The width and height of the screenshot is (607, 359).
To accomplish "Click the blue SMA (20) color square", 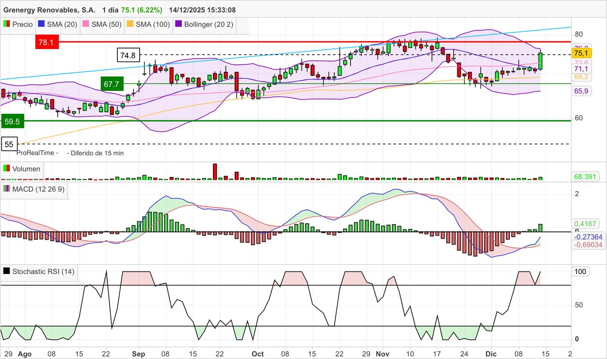I will click(42, 24).
